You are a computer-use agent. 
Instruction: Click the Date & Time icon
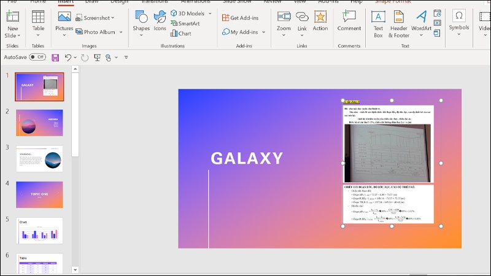[x=438, y=13]
